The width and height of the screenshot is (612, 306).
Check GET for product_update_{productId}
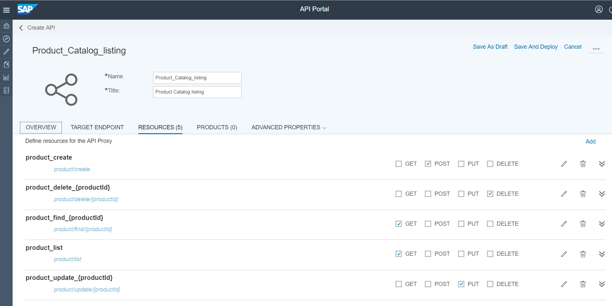pyautogui.click(x=399, y=284)
